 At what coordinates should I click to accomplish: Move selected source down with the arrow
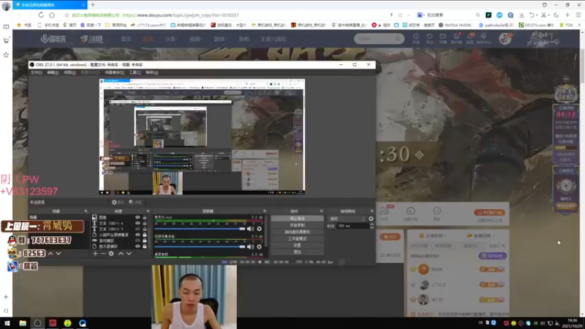[x=129, y=254]
